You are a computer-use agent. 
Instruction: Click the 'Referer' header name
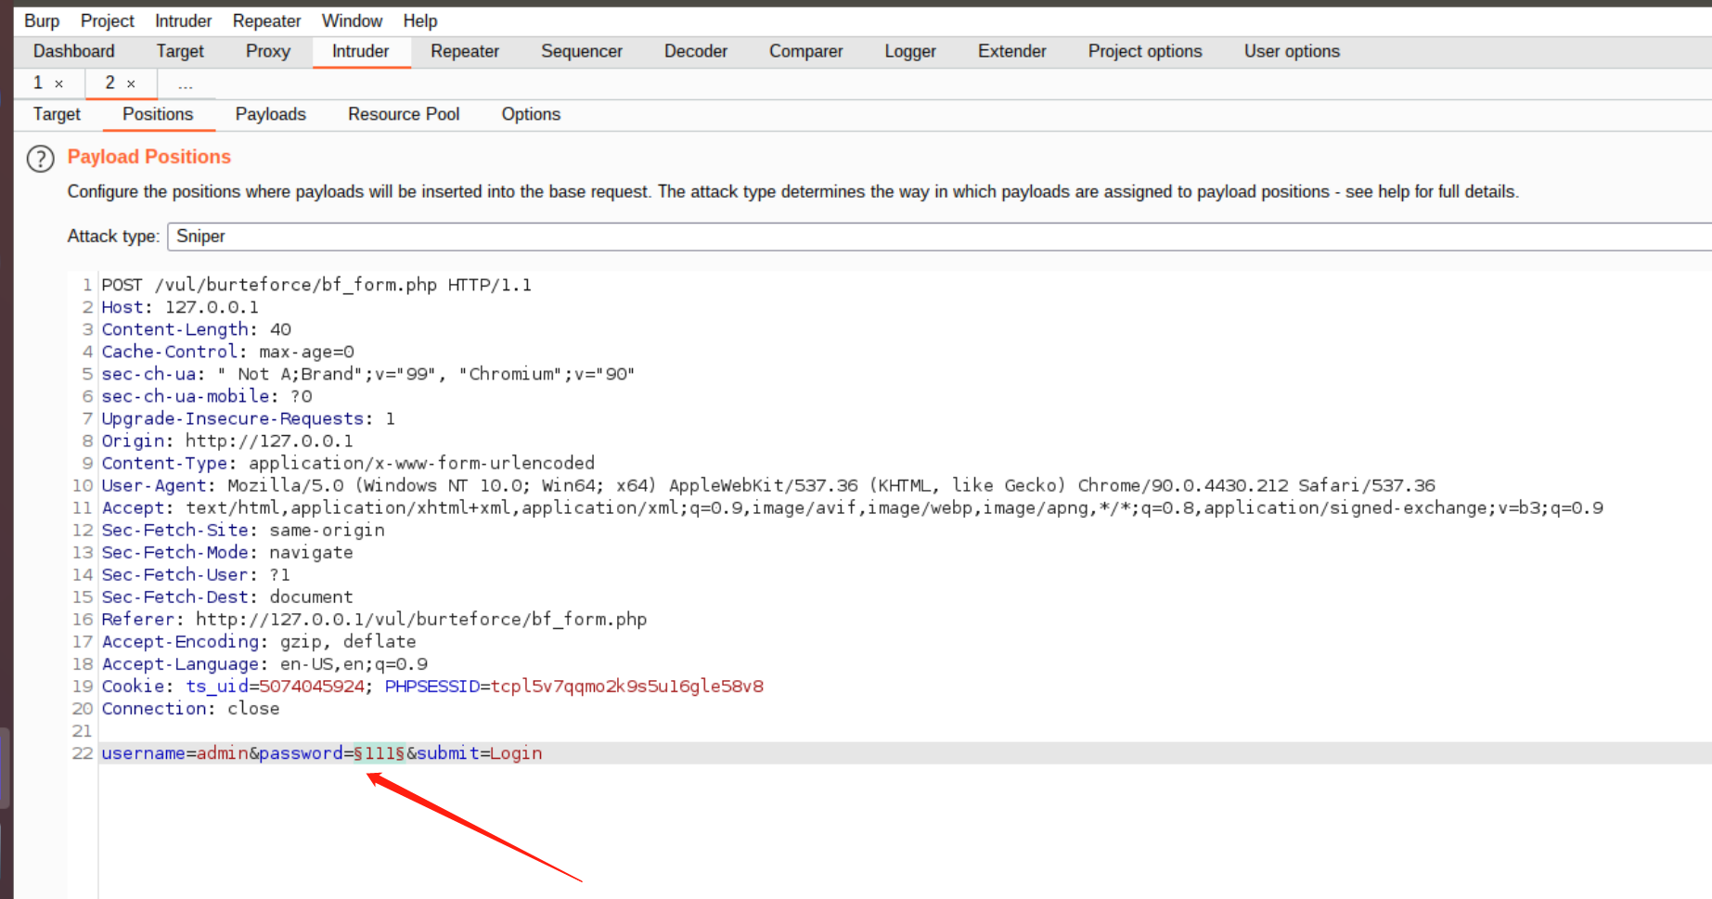coord(138,619)
